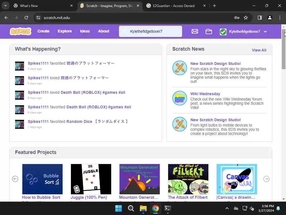Open the About menu item

[x=104, y=31]
